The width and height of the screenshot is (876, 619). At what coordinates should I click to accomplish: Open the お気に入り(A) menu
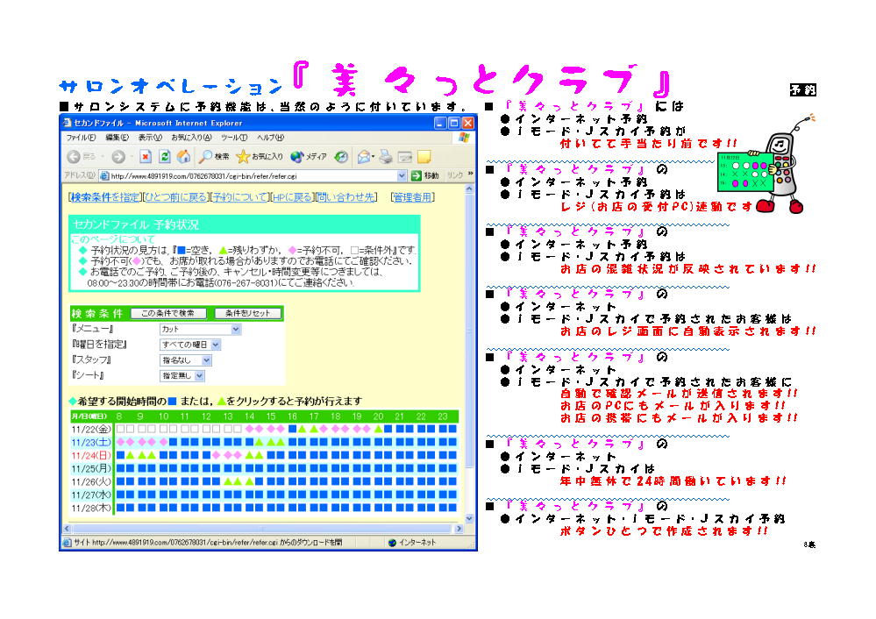click(192, 138)
